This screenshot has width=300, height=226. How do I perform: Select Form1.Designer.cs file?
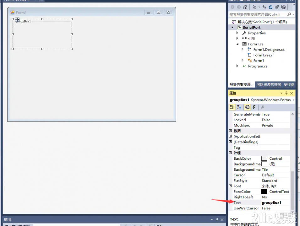coord(269,50)
